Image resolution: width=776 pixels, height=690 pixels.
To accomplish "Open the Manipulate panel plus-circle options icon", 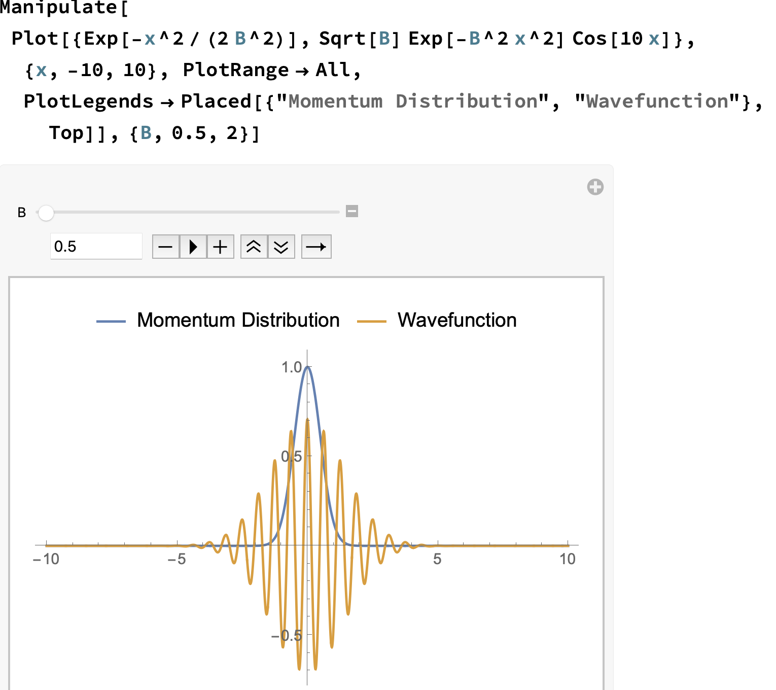I will point(595,187).
